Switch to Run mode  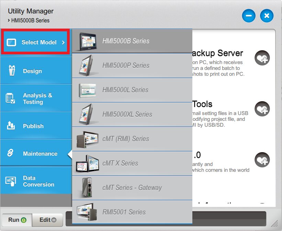[17, 220]
